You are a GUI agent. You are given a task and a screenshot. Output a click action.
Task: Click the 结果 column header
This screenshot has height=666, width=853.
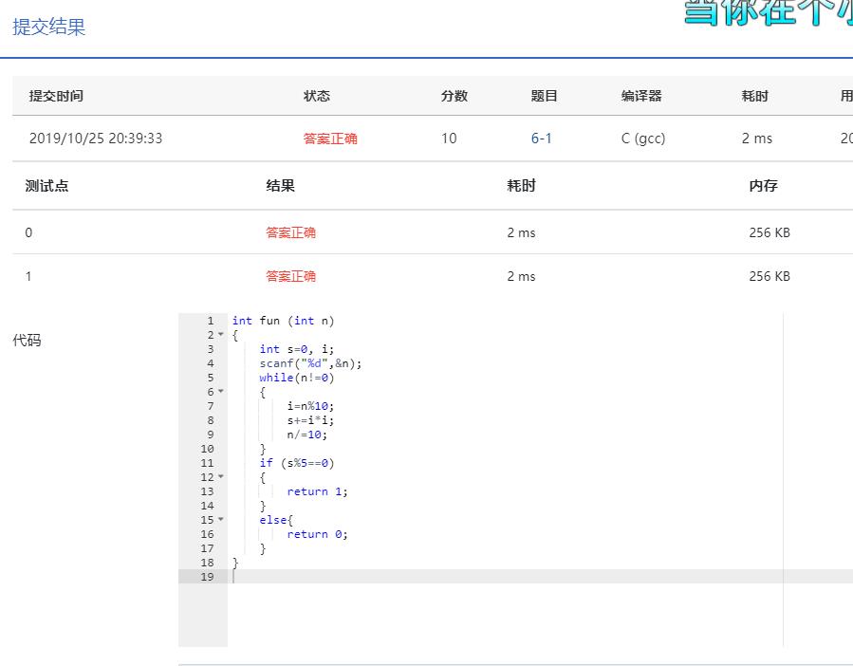(280, 186)
